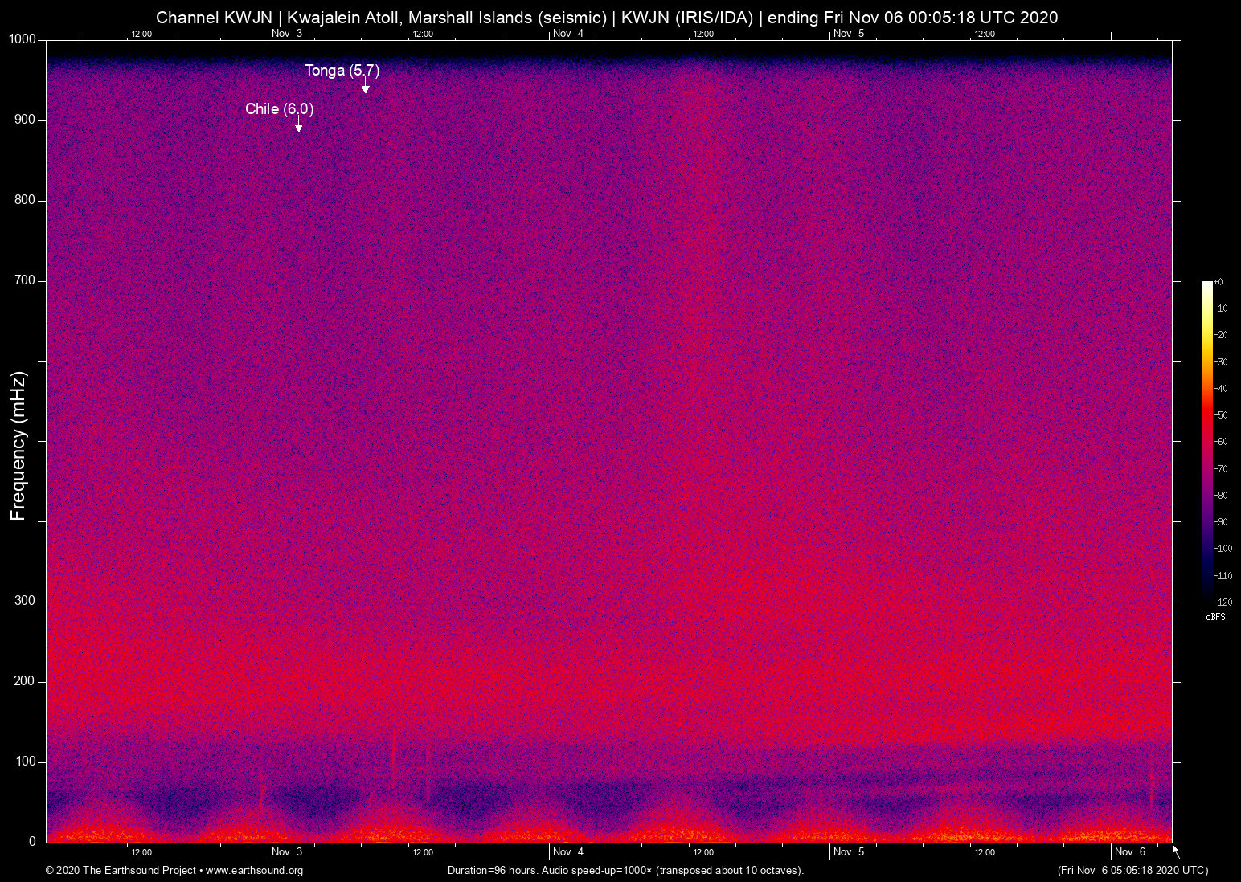This screenshot has height=882, width=1241.
Task: Click bottom-axis 12:00 between Nov 4 and Nov 5
Action: [703, 853]
